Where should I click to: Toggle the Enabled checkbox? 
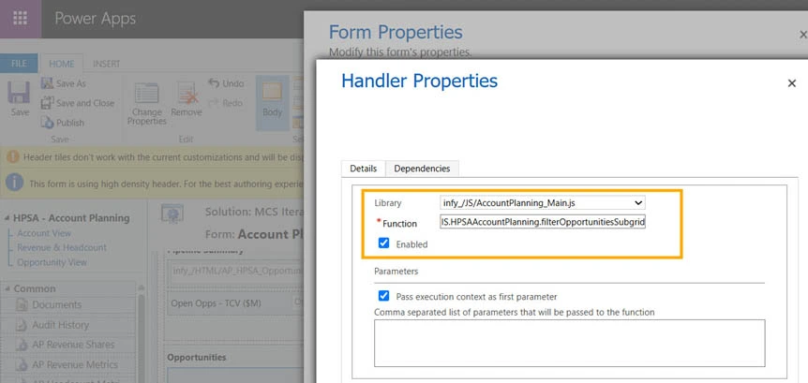[x=383, y=243]
